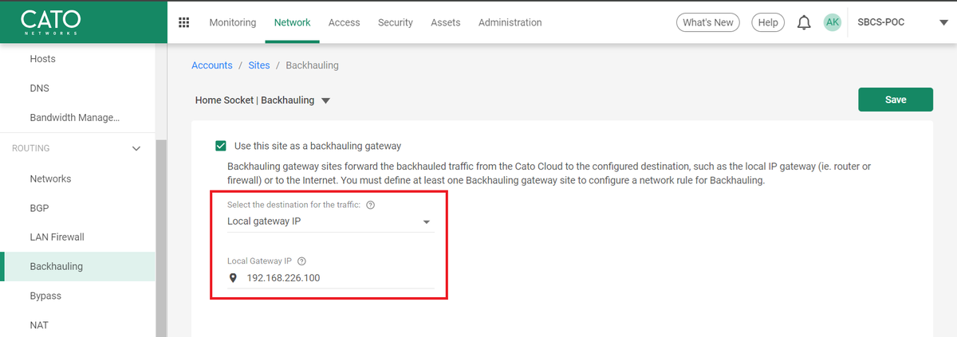Switch to the Monitoring tab

tap(233, 22)
